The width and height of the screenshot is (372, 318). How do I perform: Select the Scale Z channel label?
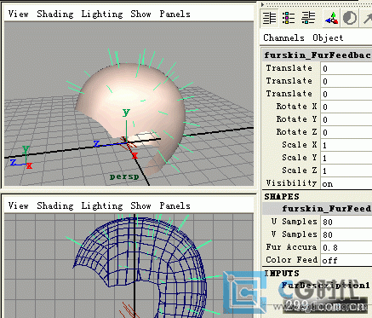click(299, 171)
